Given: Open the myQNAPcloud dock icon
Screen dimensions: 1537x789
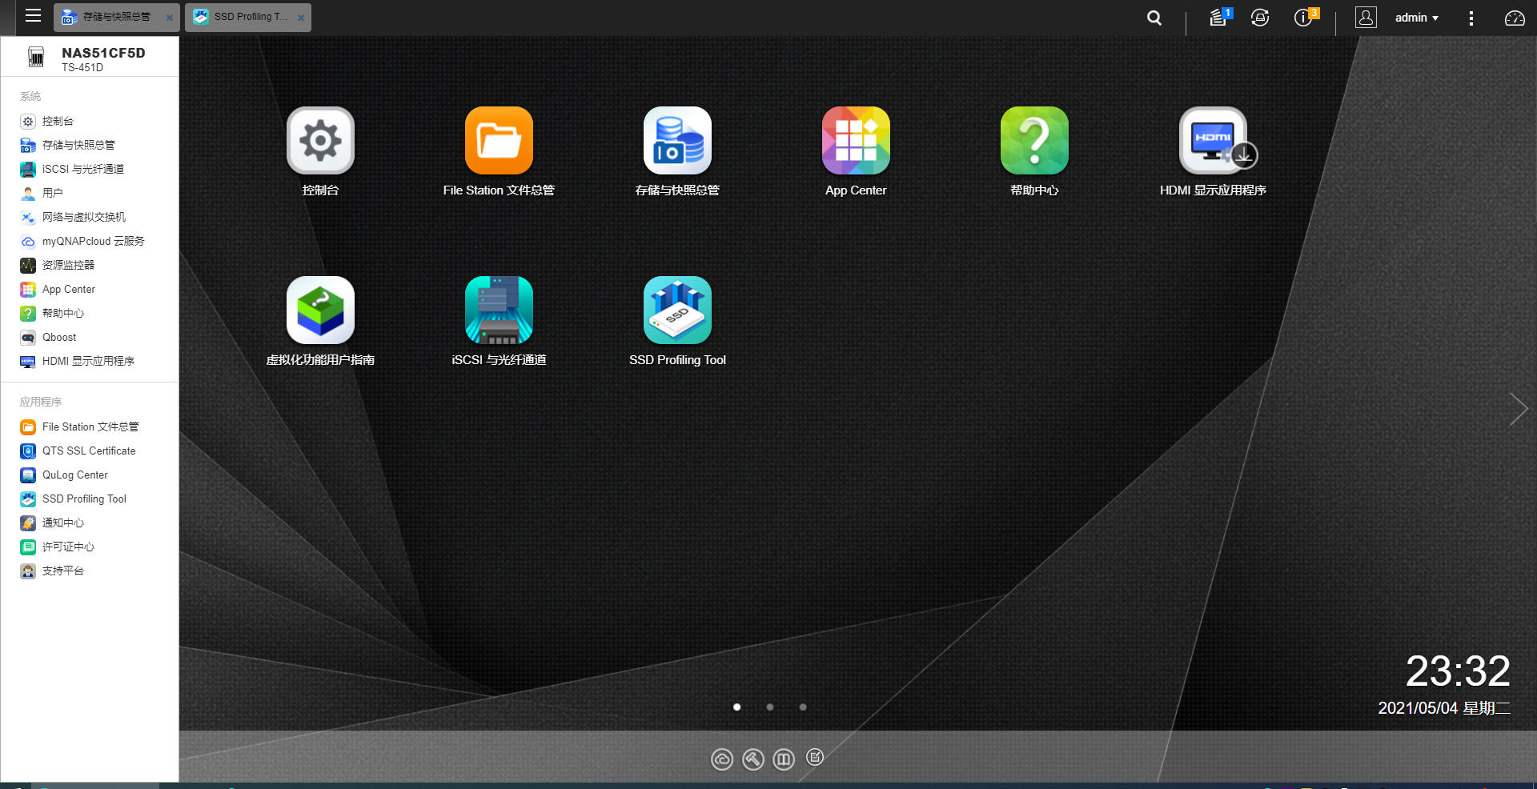Looking at the screenshot, I should [721, 759].
